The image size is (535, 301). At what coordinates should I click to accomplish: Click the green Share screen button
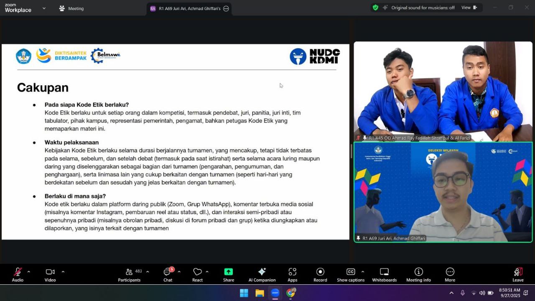click(229, 274)
